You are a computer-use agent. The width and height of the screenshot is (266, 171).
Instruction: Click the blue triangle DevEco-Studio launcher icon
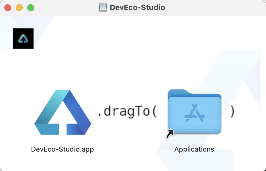coord(62,112)
